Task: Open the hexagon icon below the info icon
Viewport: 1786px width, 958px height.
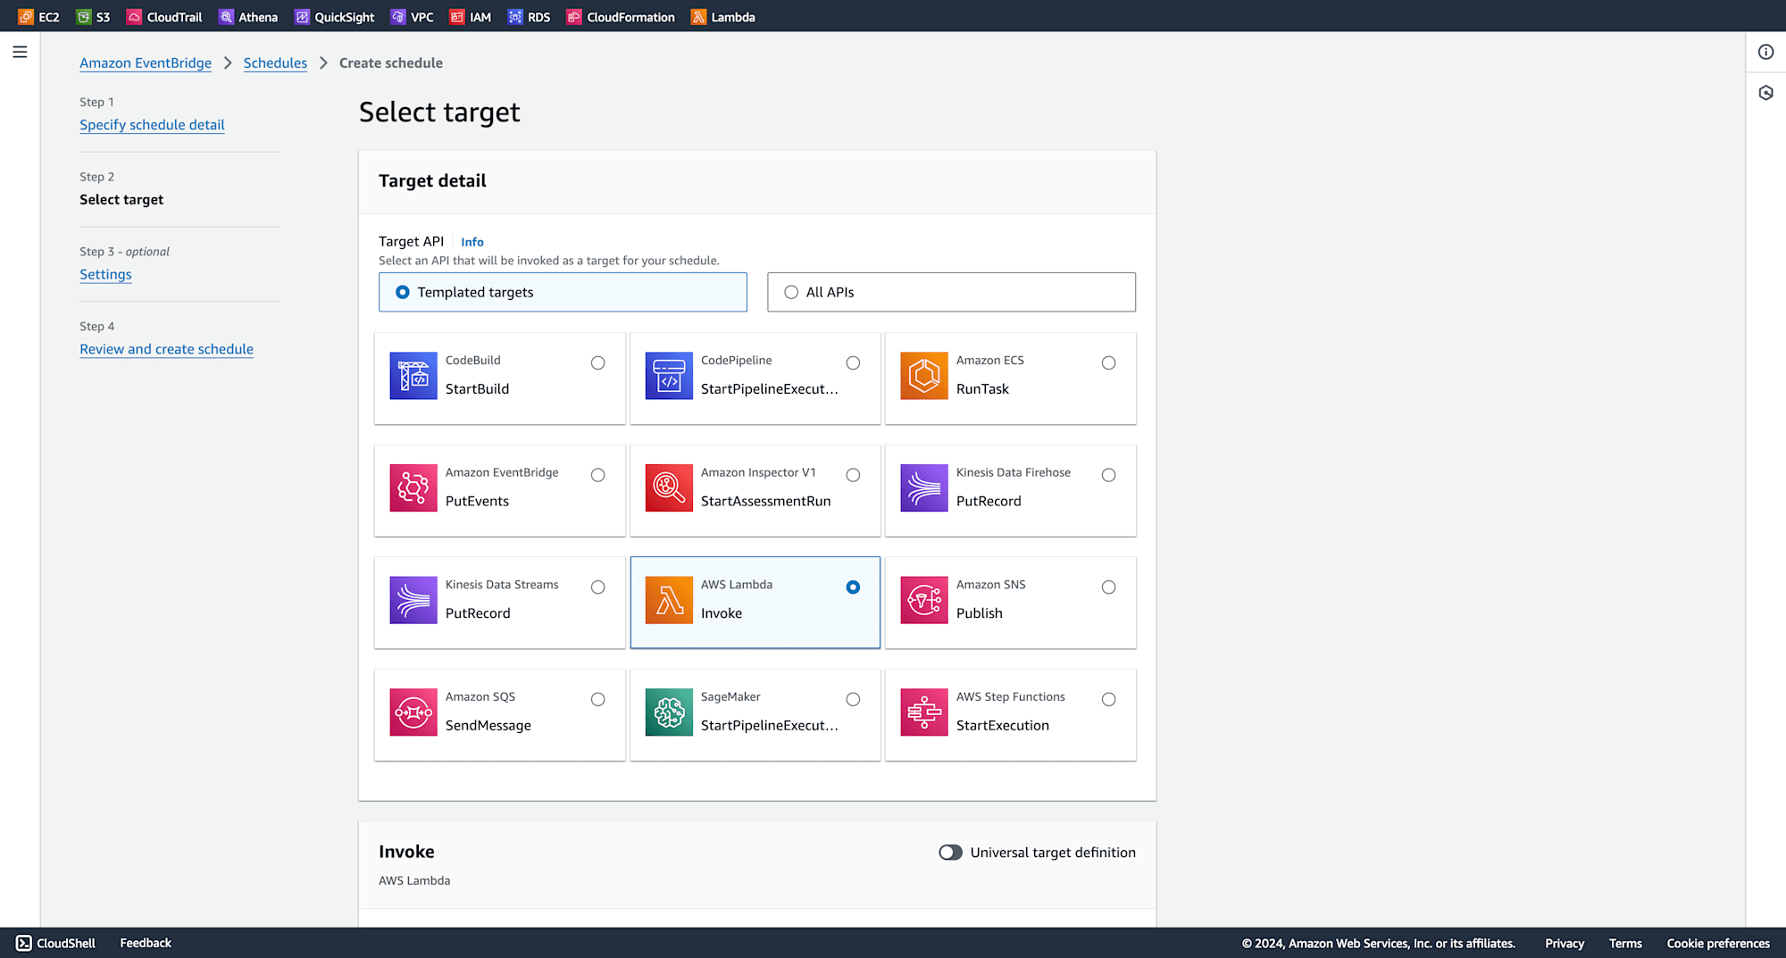Action: 1765,93
